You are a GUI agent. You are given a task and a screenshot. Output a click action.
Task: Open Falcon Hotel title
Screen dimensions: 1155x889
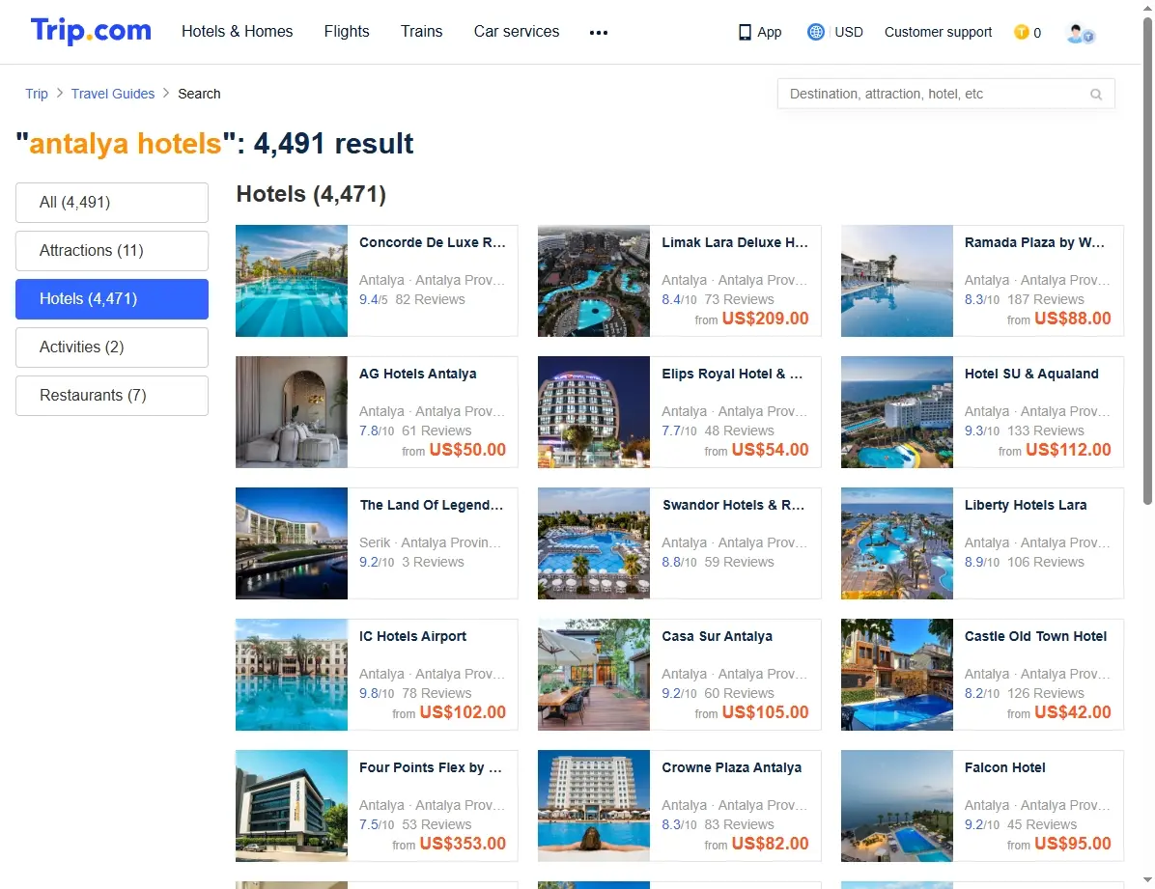tap(1004, 766)
